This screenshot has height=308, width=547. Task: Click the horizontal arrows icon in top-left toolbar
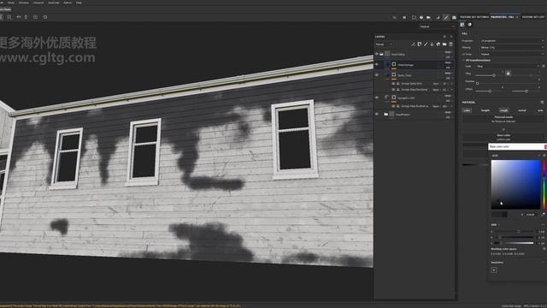tap(19, 17)
